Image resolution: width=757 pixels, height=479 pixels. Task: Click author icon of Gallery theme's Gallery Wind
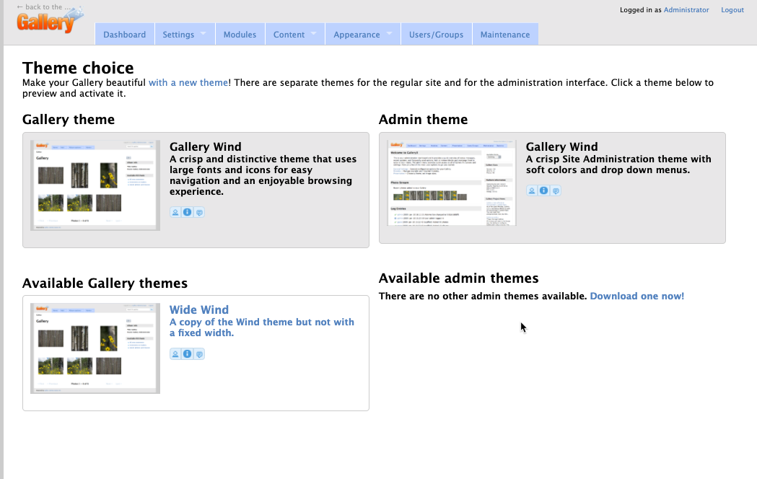click(x=175, y=212)
